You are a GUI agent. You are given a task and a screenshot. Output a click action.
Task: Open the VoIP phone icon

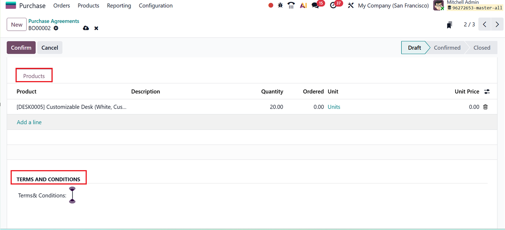pyautogui.click(x=291, y=5)
